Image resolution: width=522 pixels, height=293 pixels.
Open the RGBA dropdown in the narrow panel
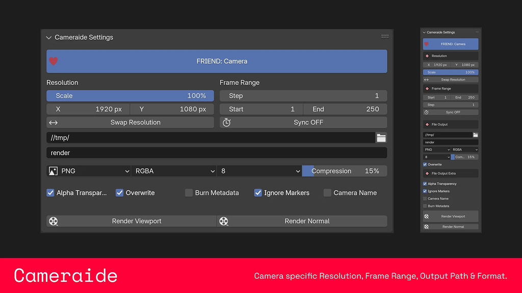[465, 150]
